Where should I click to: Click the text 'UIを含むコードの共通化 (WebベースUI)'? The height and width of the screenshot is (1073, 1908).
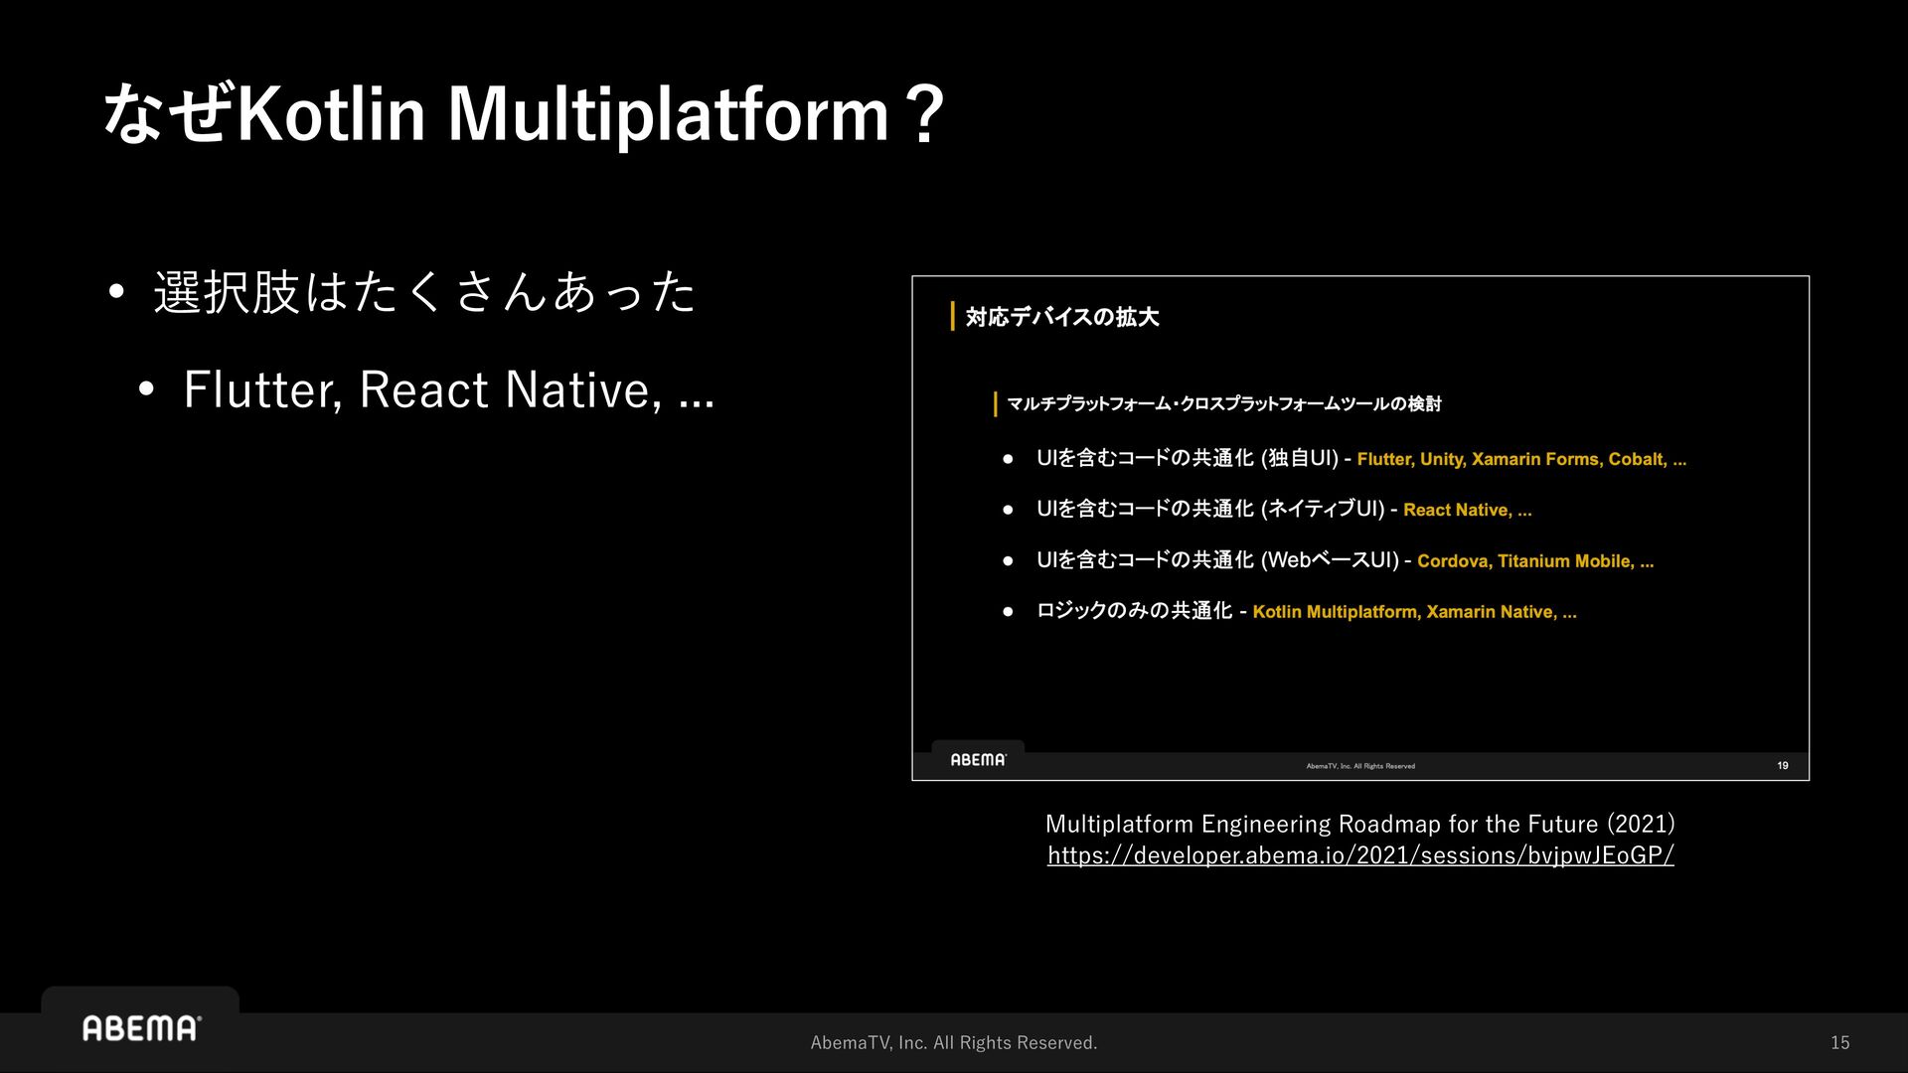1217,560
